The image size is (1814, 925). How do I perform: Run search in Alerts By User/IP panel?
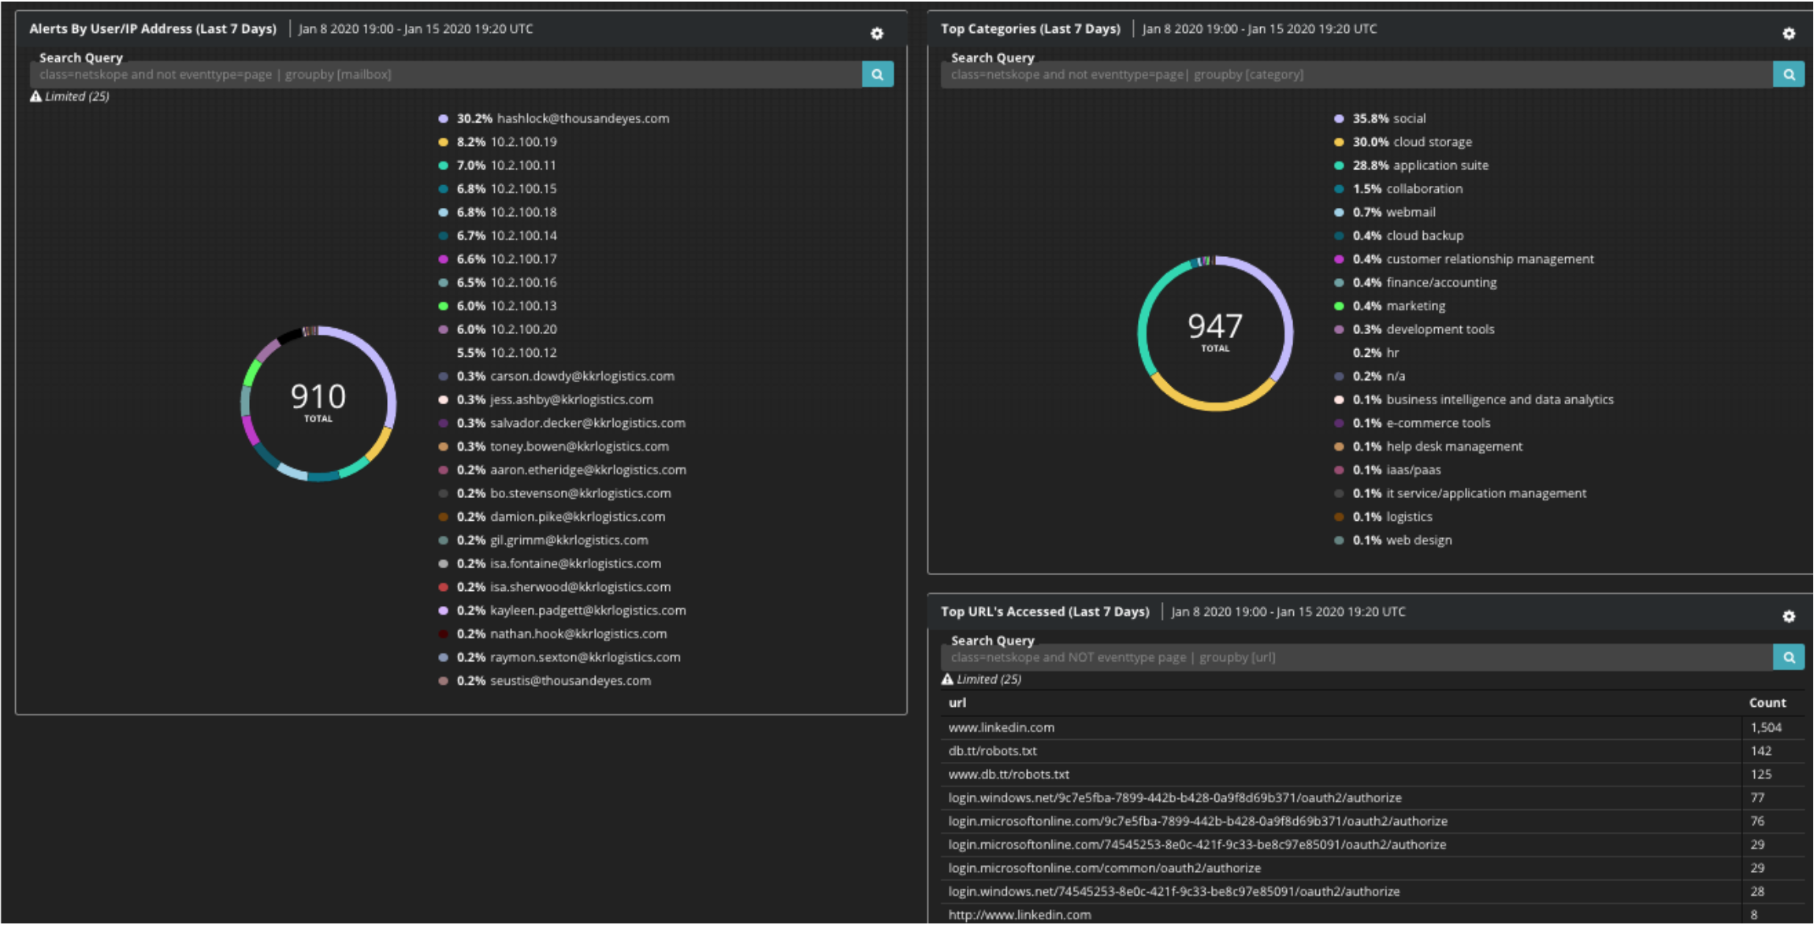point(878,74)
